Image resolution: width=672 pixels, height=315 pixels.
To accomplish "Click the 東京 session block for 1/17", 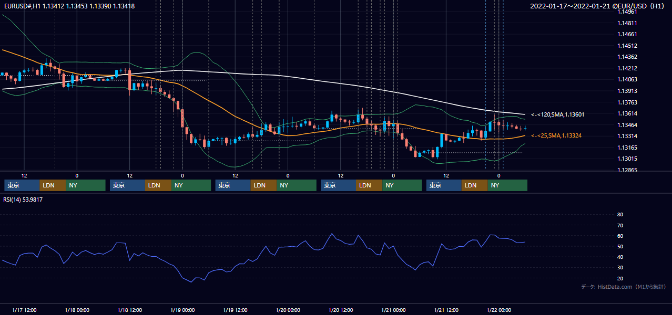I will coord(22,185).
